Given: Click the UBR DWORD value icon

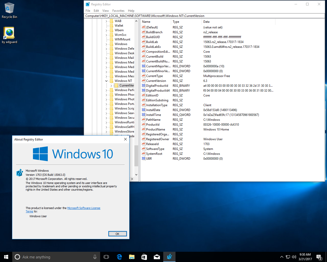Looking at the screenshot, I should [144, 158].
